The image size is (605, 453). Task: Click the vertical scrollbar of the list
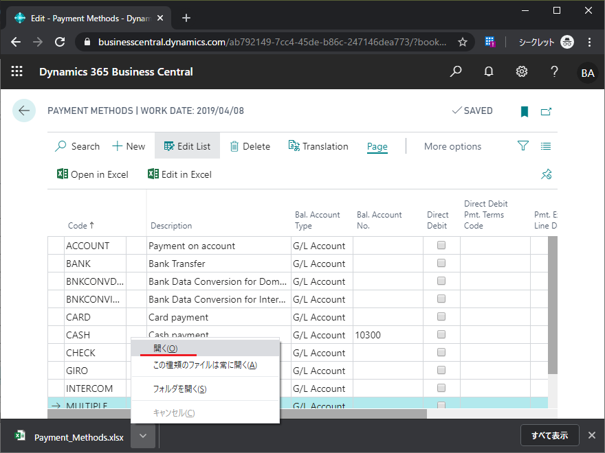553,305
